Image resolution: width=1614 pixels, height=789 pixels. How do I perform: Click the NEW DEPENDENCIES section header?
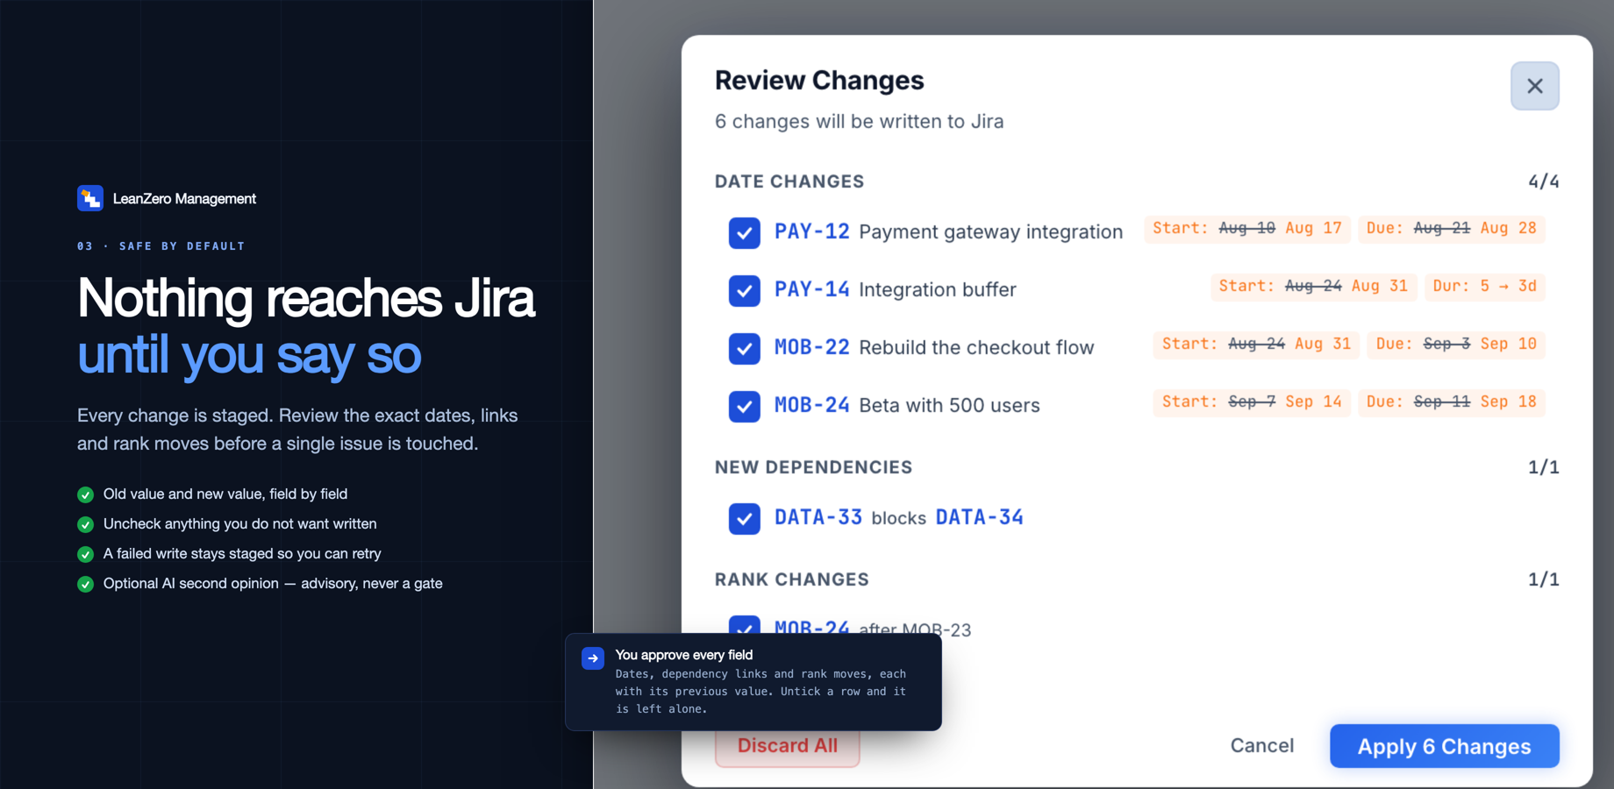tap(813, 467)
